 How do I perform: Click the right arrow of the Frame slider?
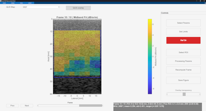pyautogui.click(x=102, y=105)
